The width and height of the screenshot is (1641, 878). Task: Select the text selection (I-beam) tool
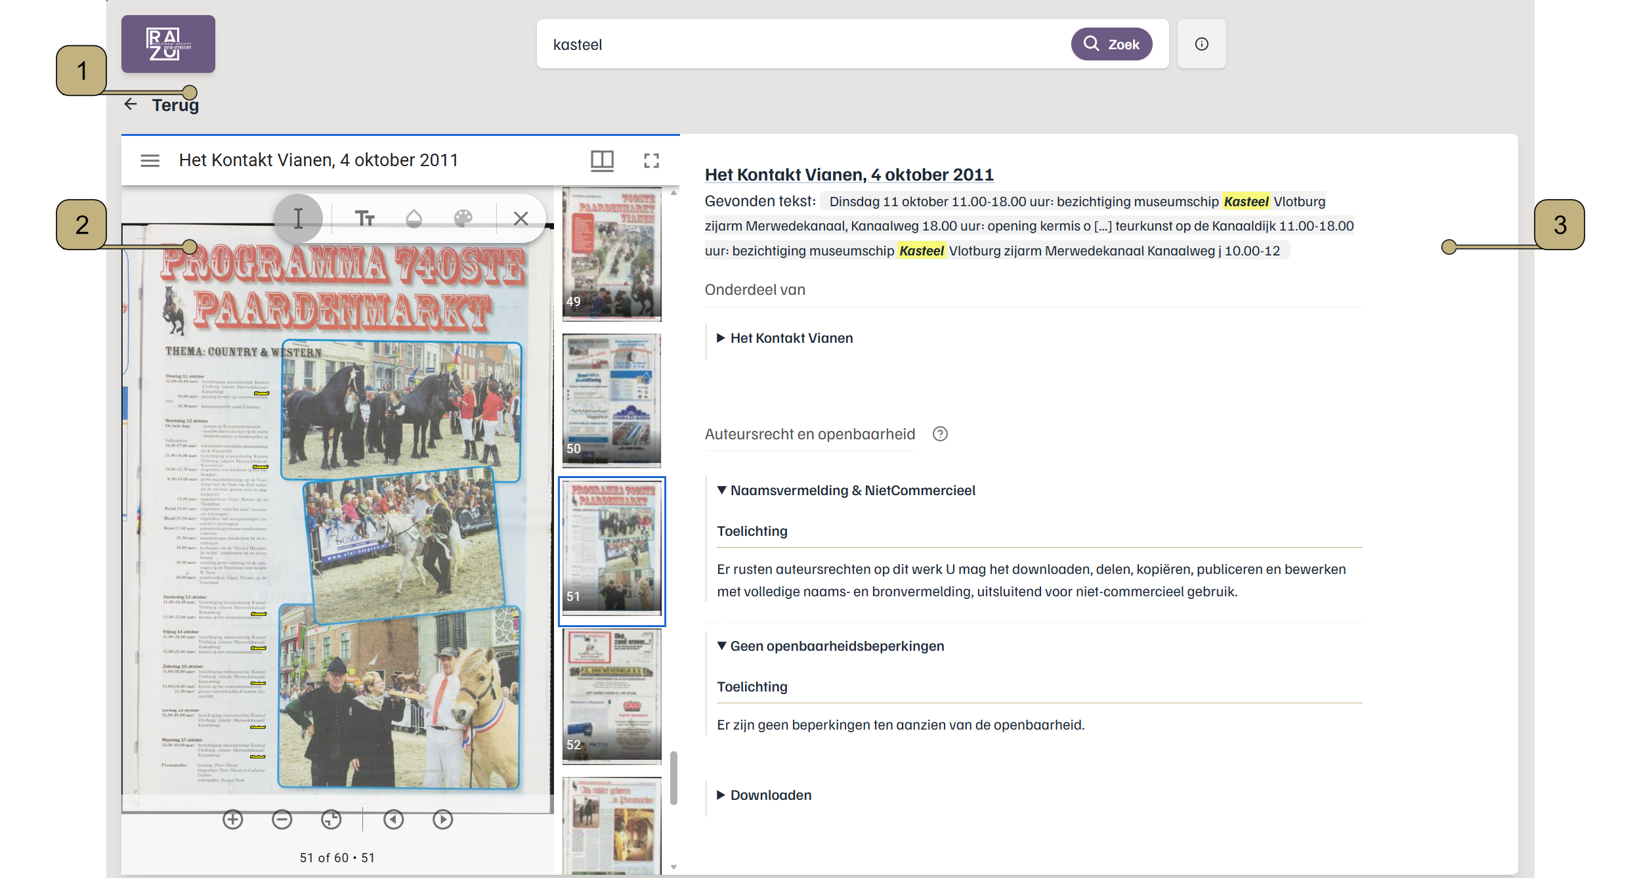click(x=299, y=218)
